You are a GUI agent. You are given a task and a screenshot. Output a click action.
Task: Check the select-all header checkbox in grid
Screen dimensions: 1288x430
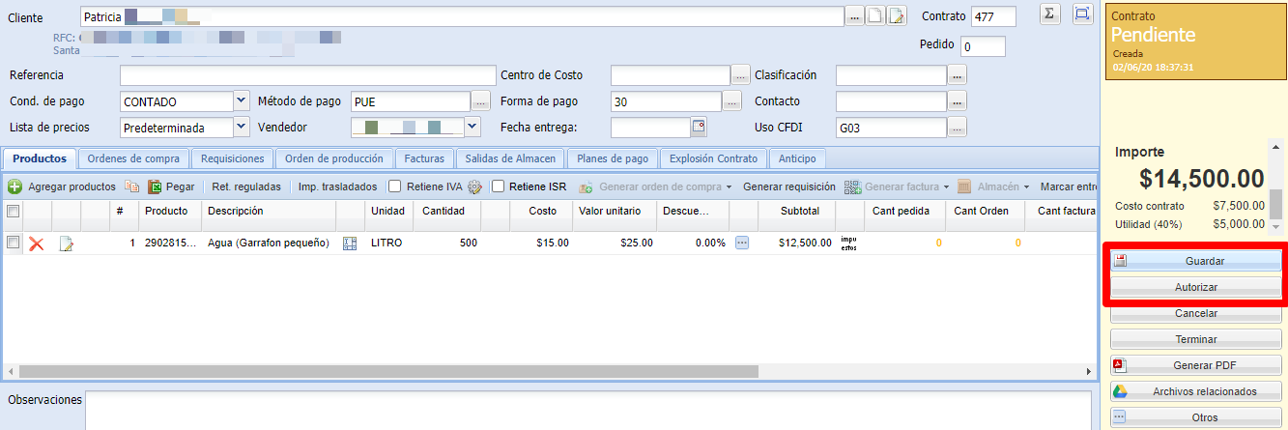tap(13, 211)
